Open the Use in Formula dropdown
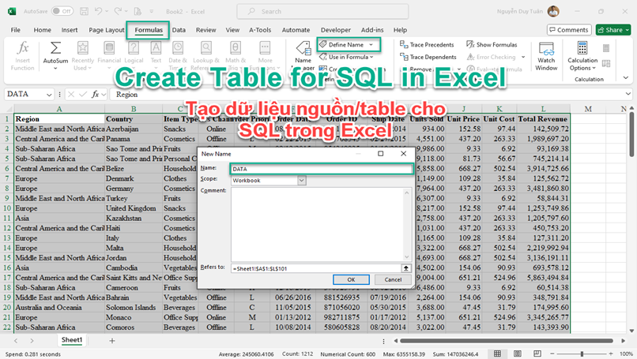The height and width of the screenshot is (359, 637). click(x=346, y=57)
